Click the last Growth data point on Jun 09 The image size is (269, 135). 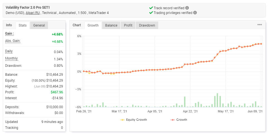click(x=261, y=44)
